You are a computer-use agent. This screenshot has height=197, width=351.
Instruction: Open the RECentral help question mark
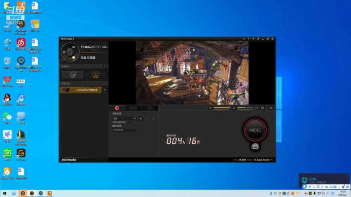point(249,39)
